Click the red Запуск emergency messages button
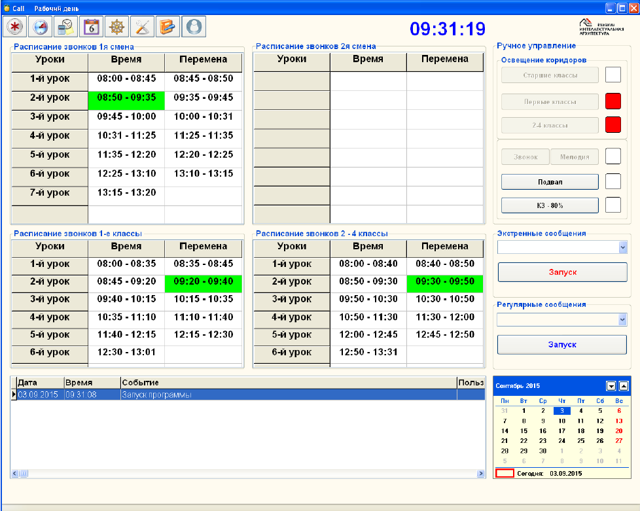 [x=562, y=272]
